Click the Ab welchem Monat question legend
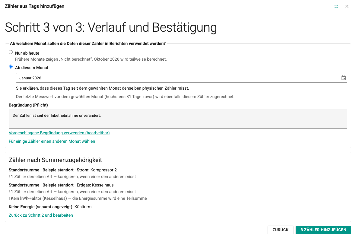The width and height of the screenshot is (356, 239). (x=87, y=43)
